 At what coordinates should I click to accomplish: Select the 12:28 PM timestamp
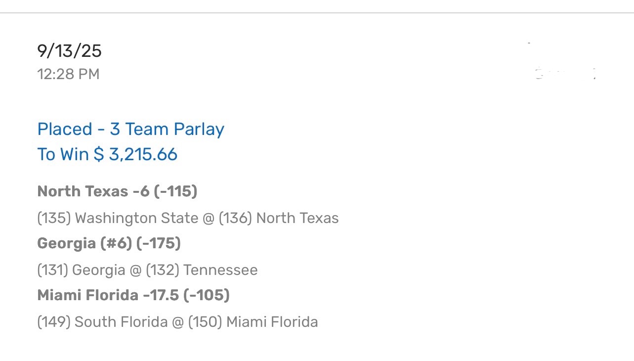[68, 74]
